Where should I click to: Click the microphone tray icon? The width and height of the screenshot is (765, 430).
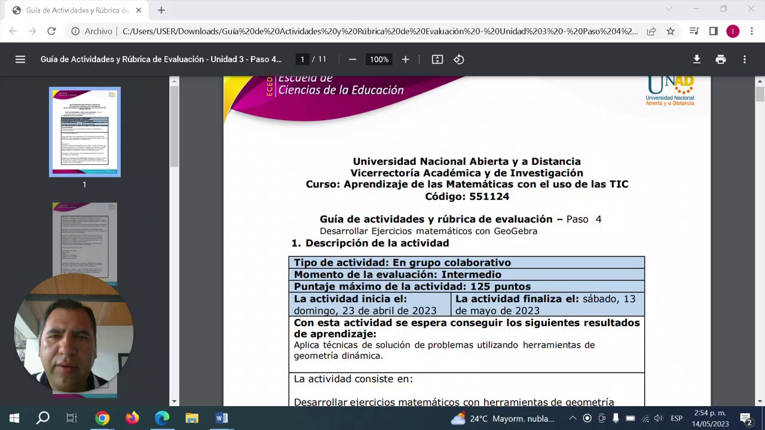coord(616,419)
